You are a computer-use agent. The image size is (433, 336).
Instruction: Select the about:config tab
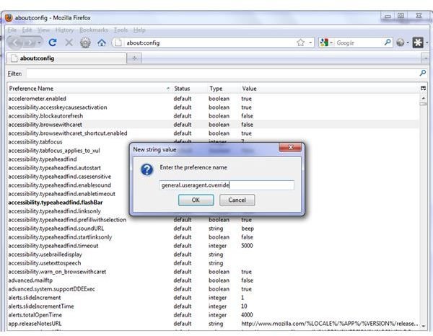click(66, 58)
